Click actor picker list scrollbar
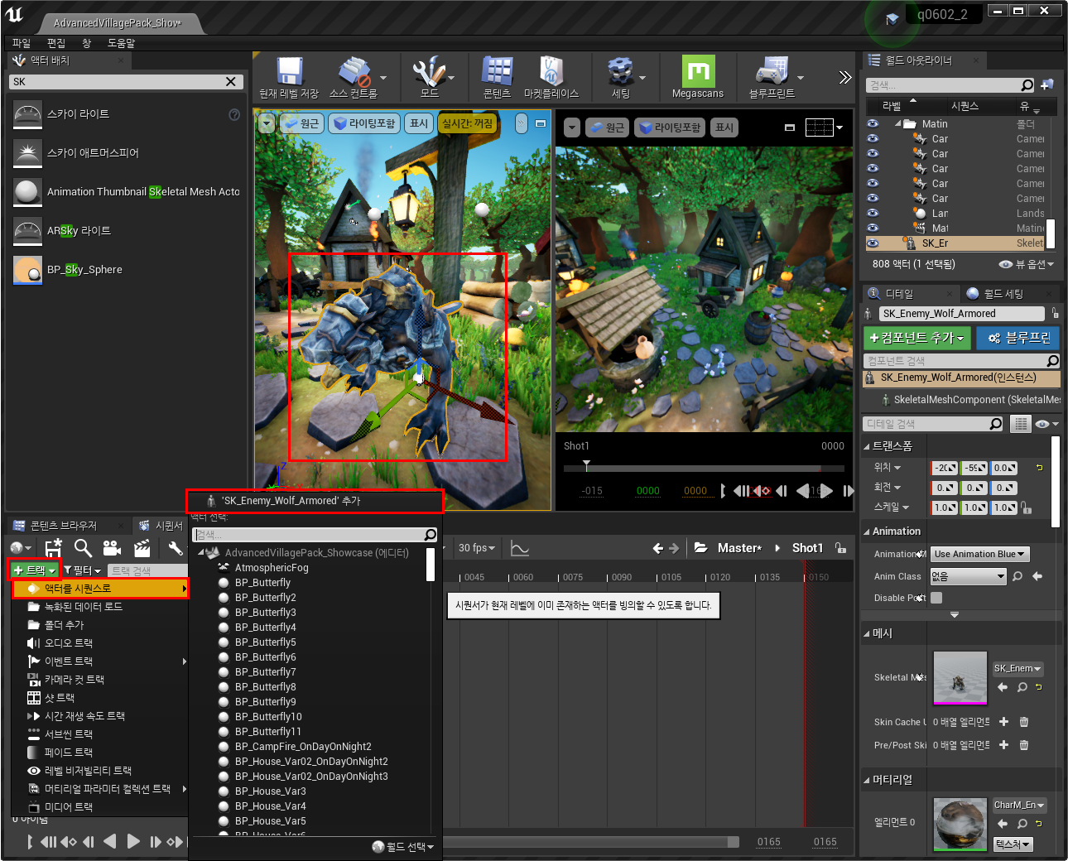1068x861 pixels. click(431, 565)
